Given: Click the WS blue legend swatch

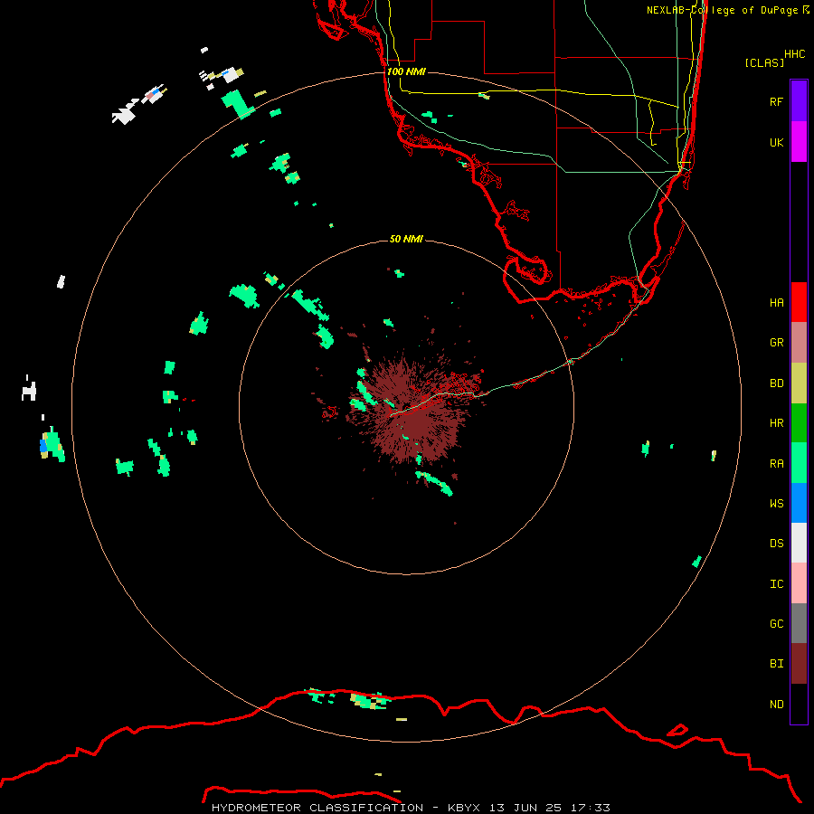Looking at the screenshot, I should point(799,503).
